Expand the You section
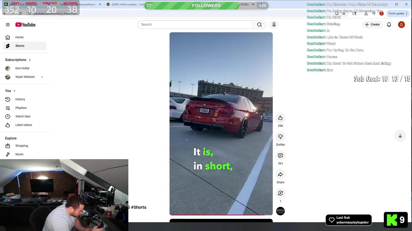412x231 pixels. (x=10, y=91)
